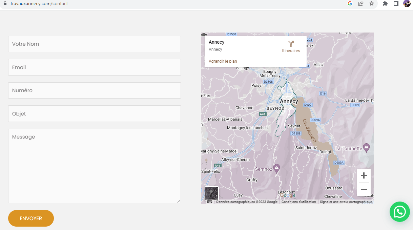Click the Leschaux label on the map
413x230 pixels.
pos(286,192)
